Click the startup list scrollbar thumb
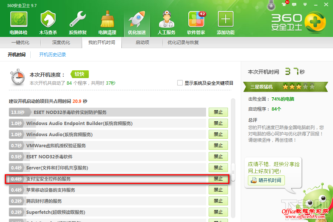 click(233, 172)
